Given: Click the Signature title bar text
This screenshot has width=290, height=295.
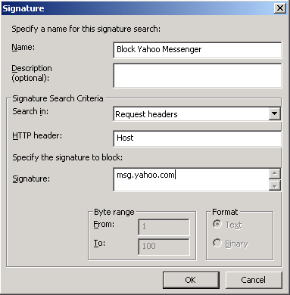Looking at the screenshot, I should [23, 8].
